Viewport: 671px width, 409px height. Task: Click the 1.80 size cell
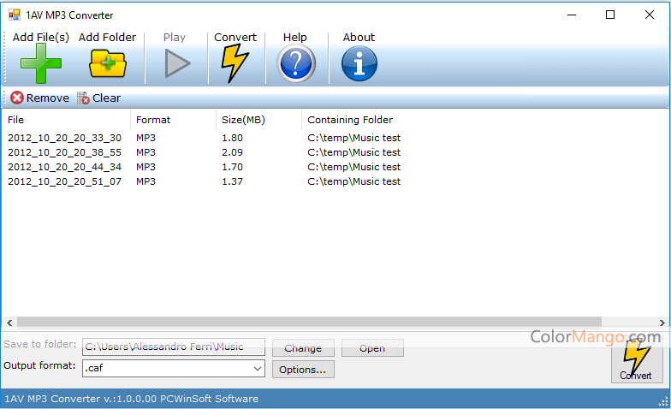tap(233, 138)
